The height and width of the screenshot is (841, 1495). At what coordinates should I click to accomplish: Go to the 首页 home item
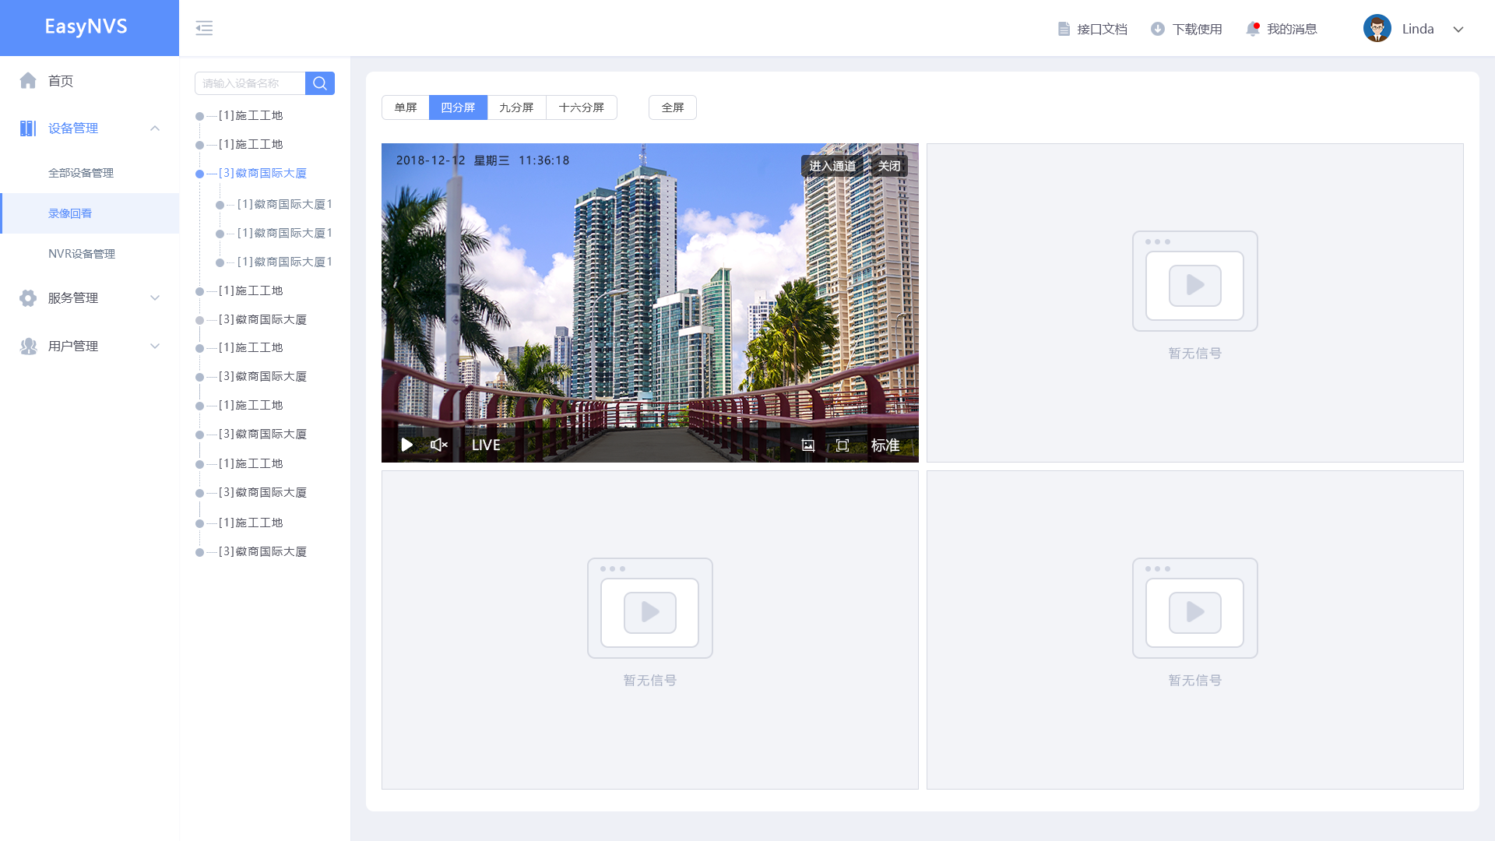tap(61, 81)
